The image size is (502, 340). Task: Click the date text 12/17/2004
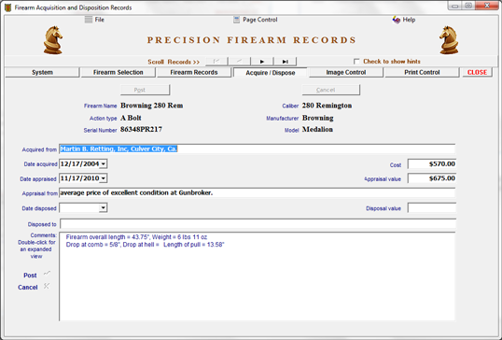pyautogui.click(x=79, y=164)
